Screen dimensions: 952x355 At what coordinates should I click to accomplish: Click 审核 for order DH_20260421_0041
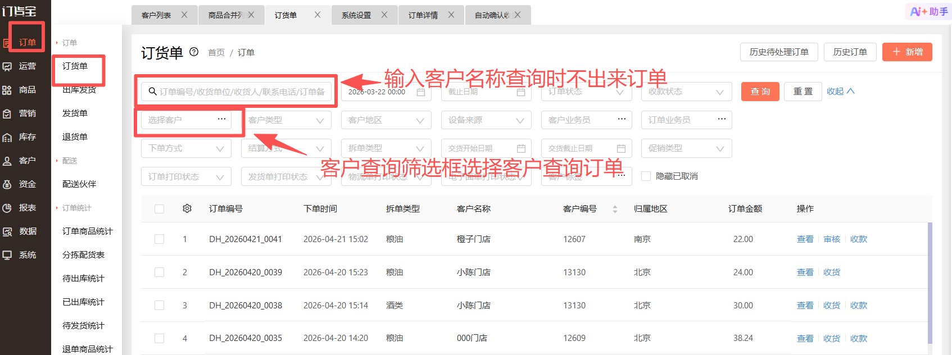click(832, 239)
